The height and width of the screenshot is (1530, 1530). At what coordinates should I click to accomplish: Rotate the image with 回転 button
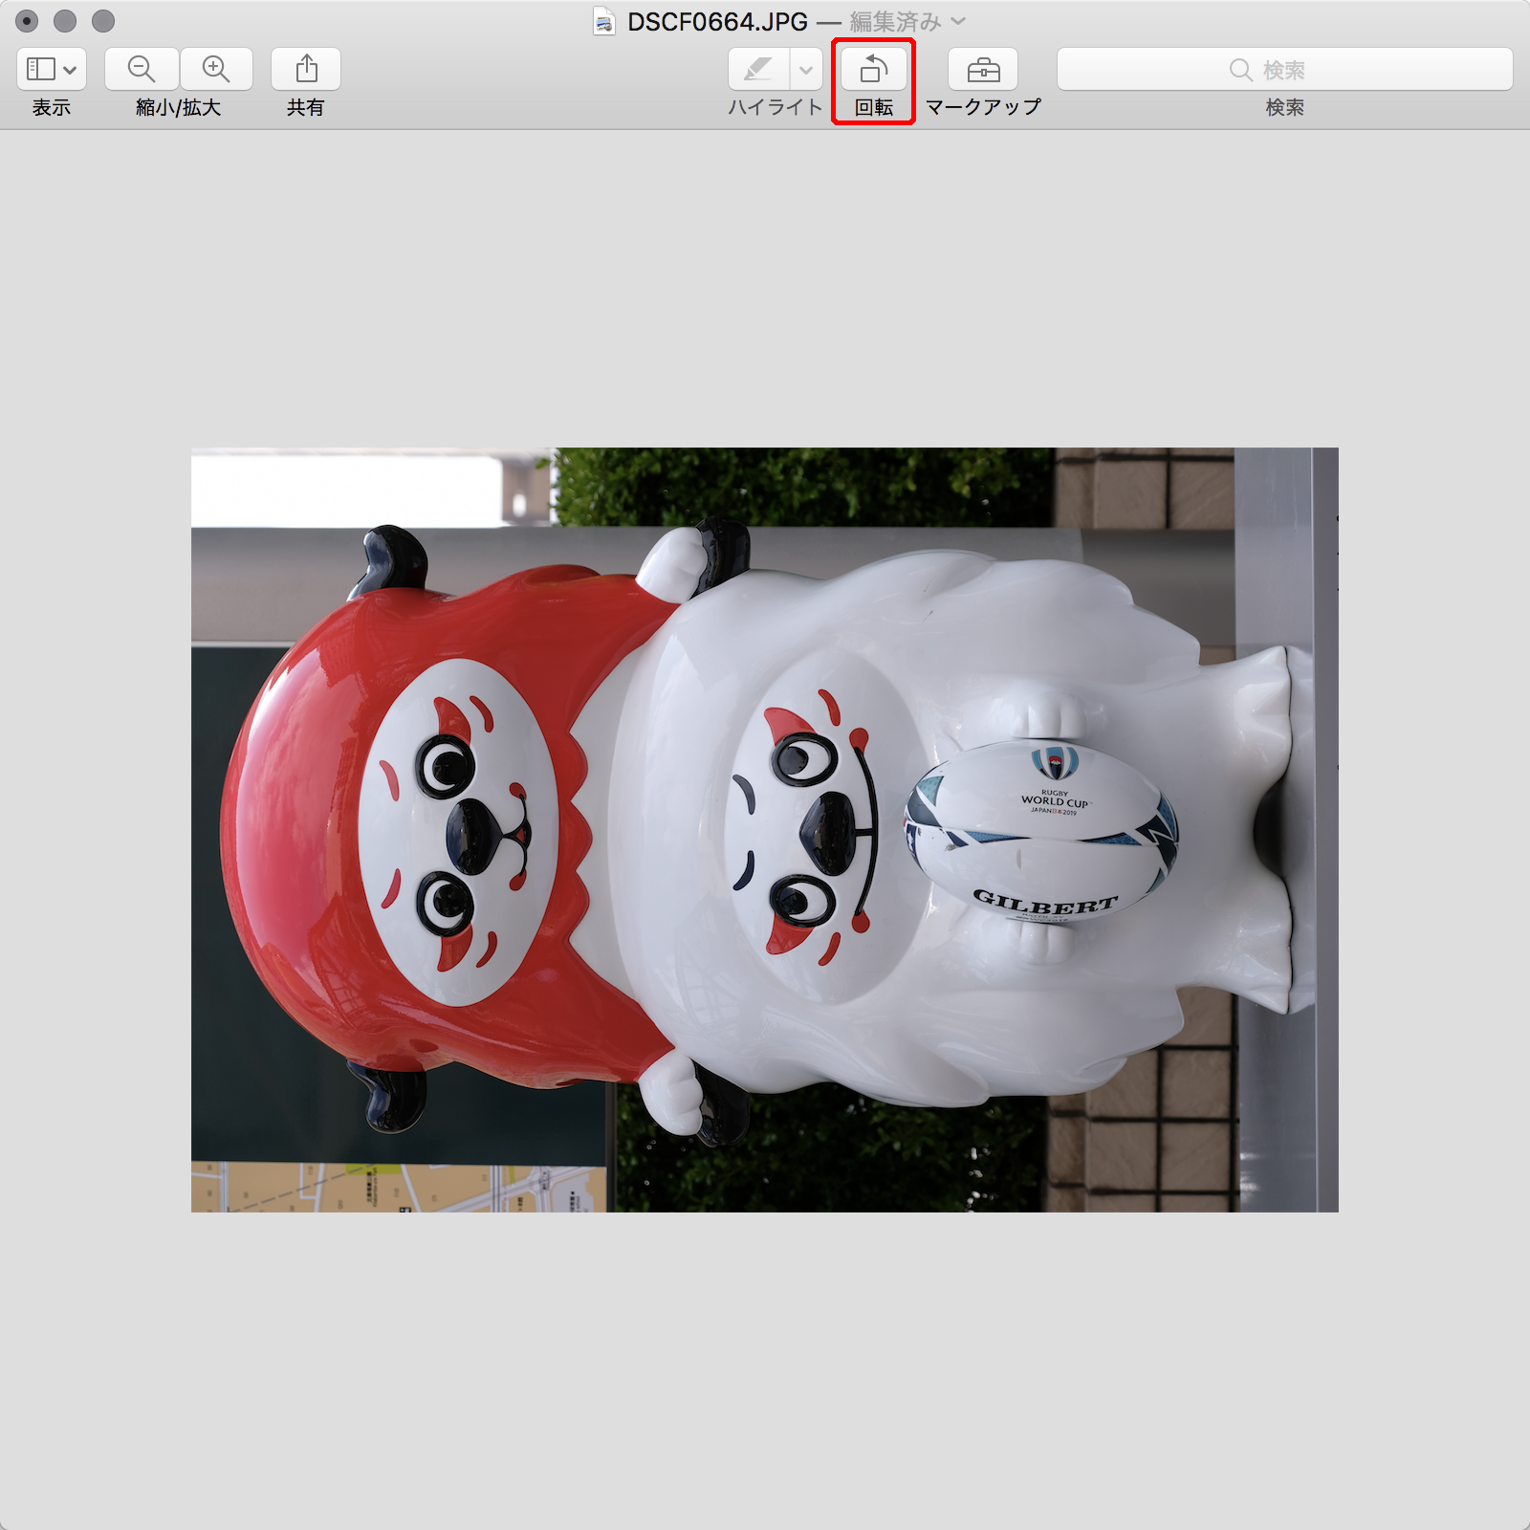point(874,69)
